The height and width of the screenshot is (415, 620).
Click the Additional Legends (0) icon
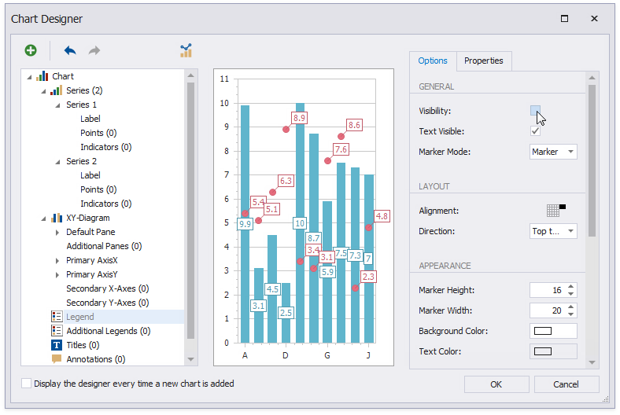(x=57, y=331)
